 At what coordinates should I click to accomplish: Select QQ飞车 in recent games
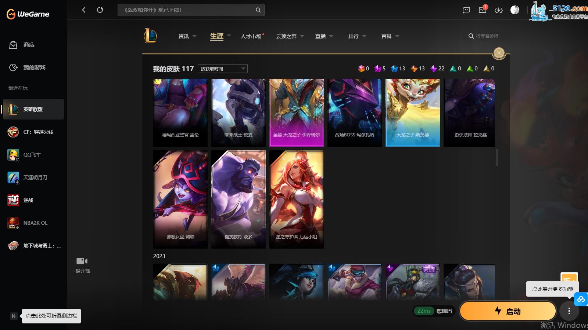tap(33, 155)
